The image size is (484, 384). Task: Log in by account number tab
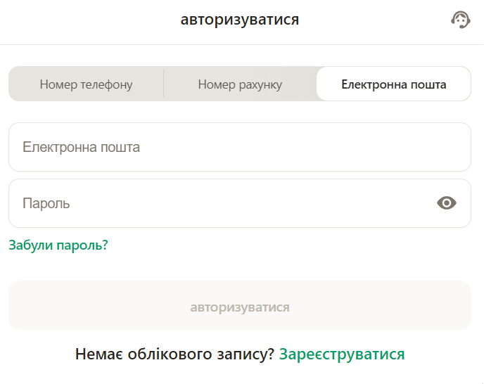tap(240, 84)
